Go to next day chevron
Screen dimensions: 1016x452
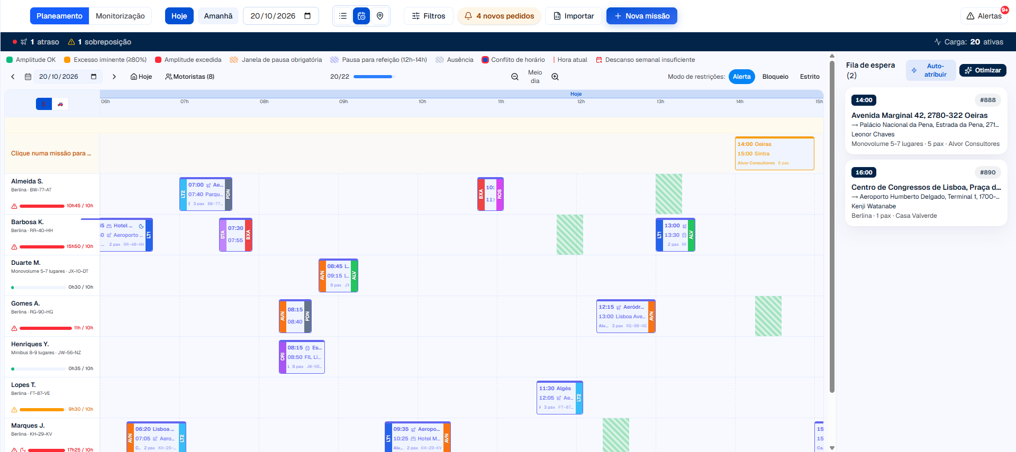114,77
